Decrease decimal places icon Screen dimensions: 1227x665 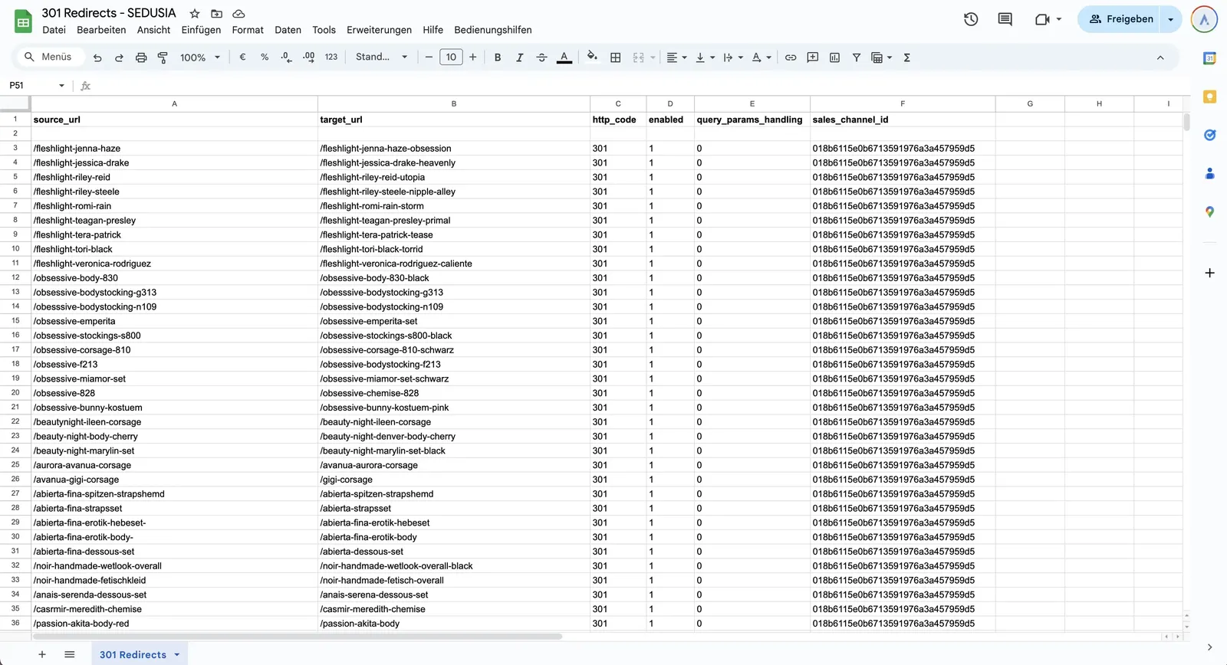pyautogui.click(x=286, y=57)
